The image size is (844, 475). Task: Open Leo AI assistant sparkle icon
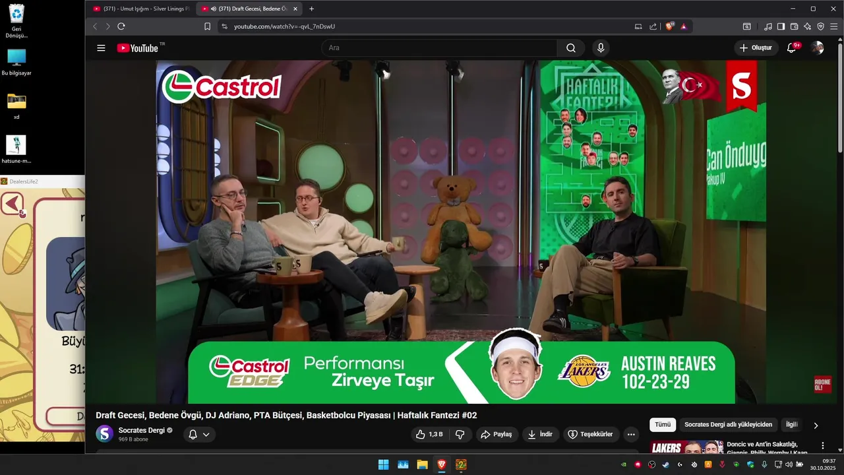click(x=808, y=26)
